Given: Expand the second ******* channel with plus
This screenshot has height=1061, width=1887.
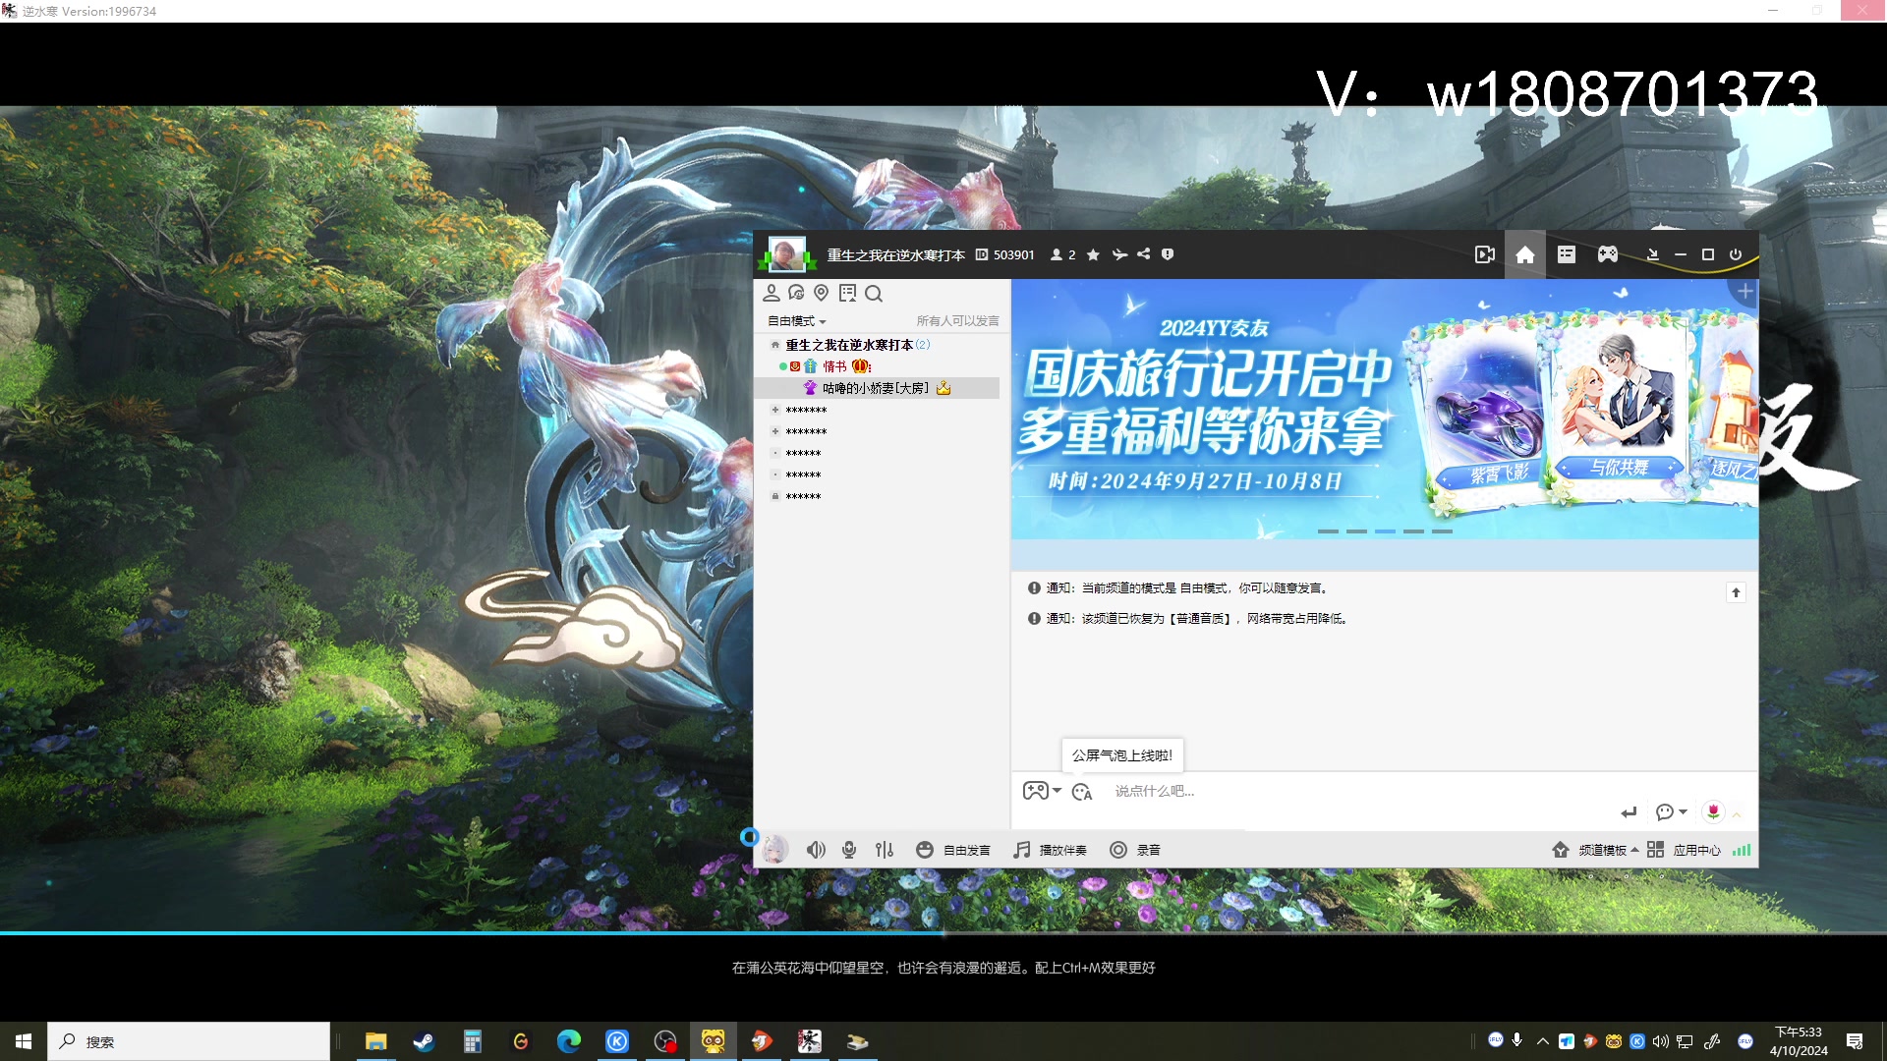Looking at the screenshot, I should click(775, 431).
